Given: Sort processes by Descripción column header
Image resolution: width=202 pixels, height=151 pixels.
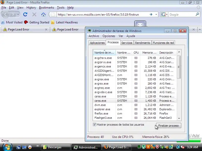Looking at the screenshot, I should (x=167, y=53).
